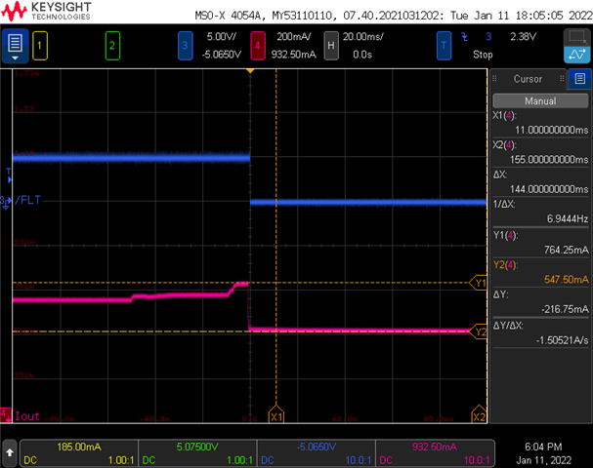Image resolution: width=593 pixels, height=468 pixels.
Task: Click the Stop run status text
Action: click(483, 55)
